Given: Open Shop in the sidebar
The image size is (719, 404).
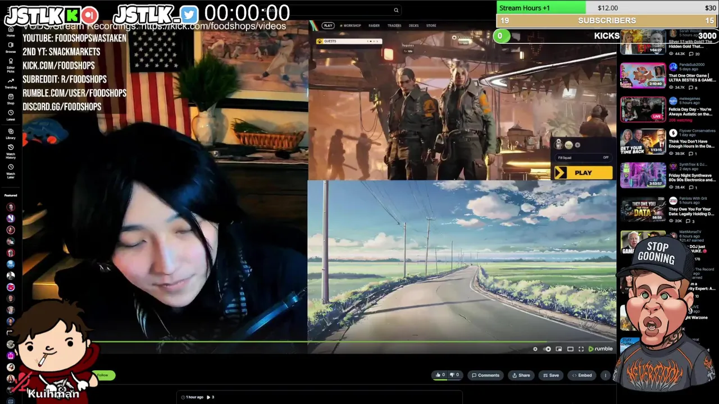Looking at the screenshot, I should (x=11, y=99).
